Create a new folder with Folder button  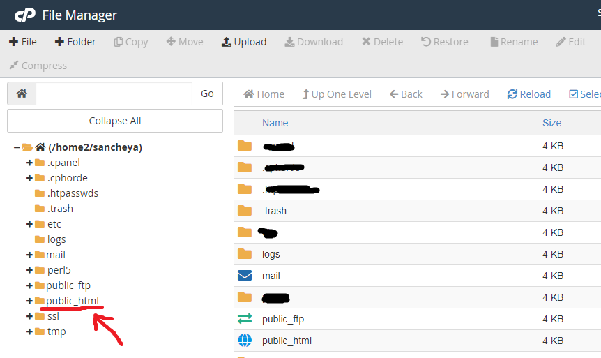point(75,42)
